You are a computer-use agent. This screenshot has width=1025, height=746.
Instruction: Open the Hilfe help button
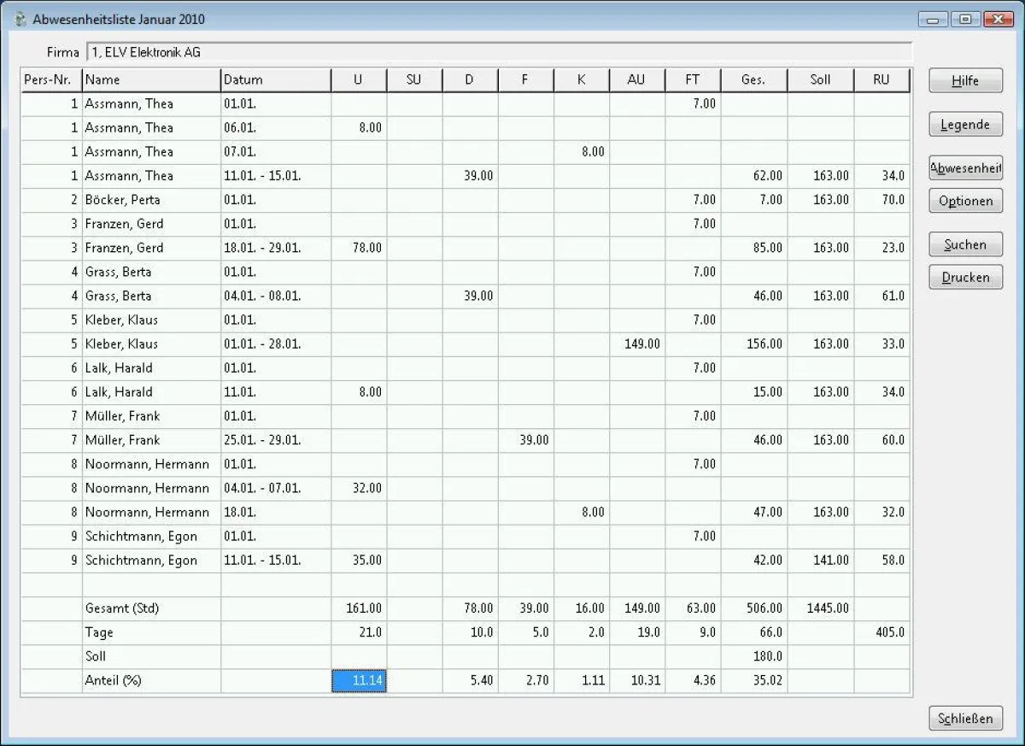coord(965,81)
